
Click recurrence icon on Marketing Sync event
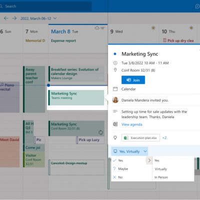tap(100, 132)
